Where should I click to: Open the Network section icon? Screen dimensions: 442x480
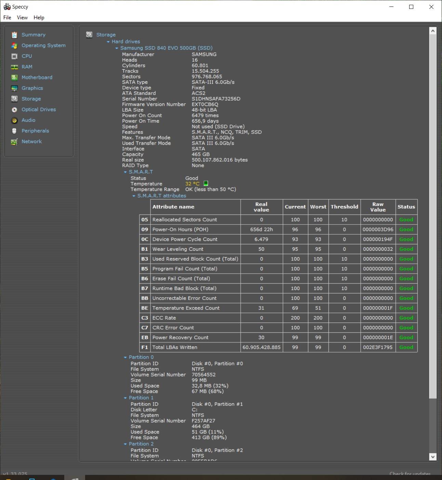pyautogui.click(x=14, y=142)
